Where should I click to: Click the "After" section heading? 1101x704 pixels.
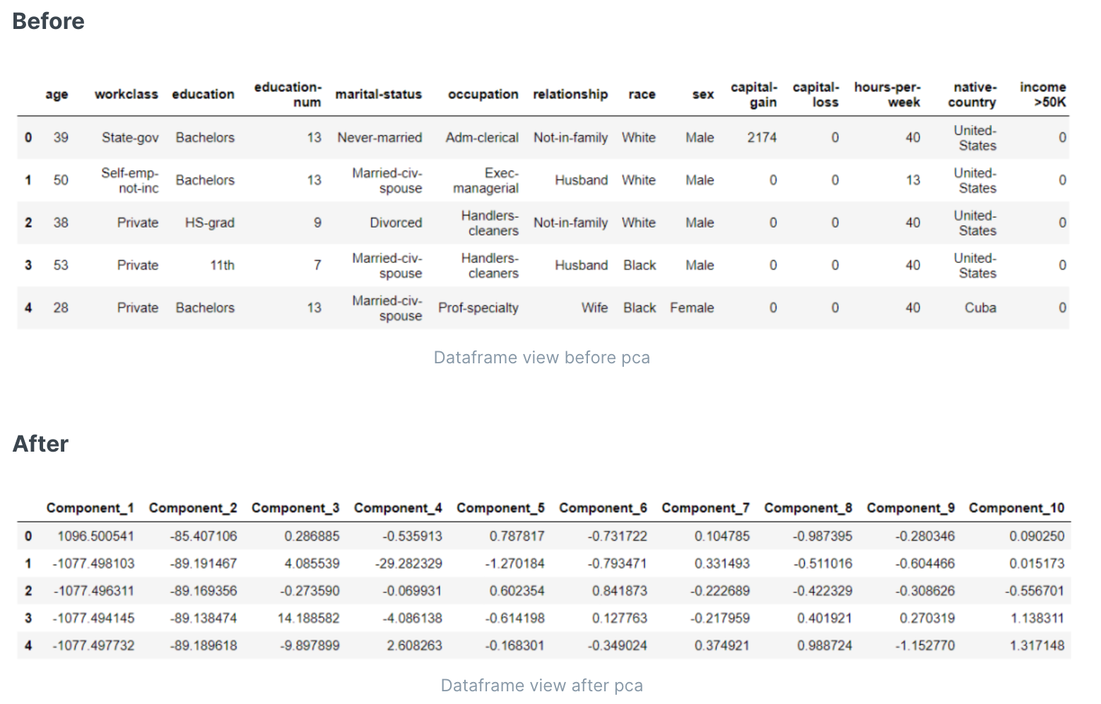coord(40,444)
